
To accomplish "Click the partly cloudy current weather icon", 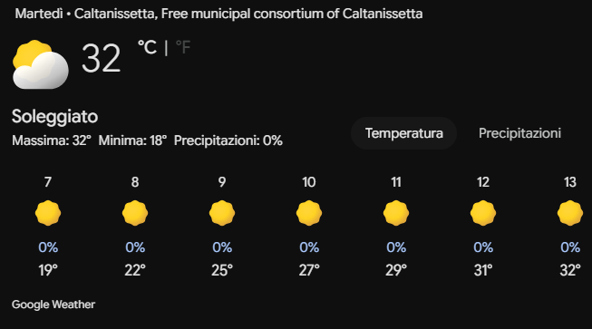I will pyautogui.click(x=41, y=64).
